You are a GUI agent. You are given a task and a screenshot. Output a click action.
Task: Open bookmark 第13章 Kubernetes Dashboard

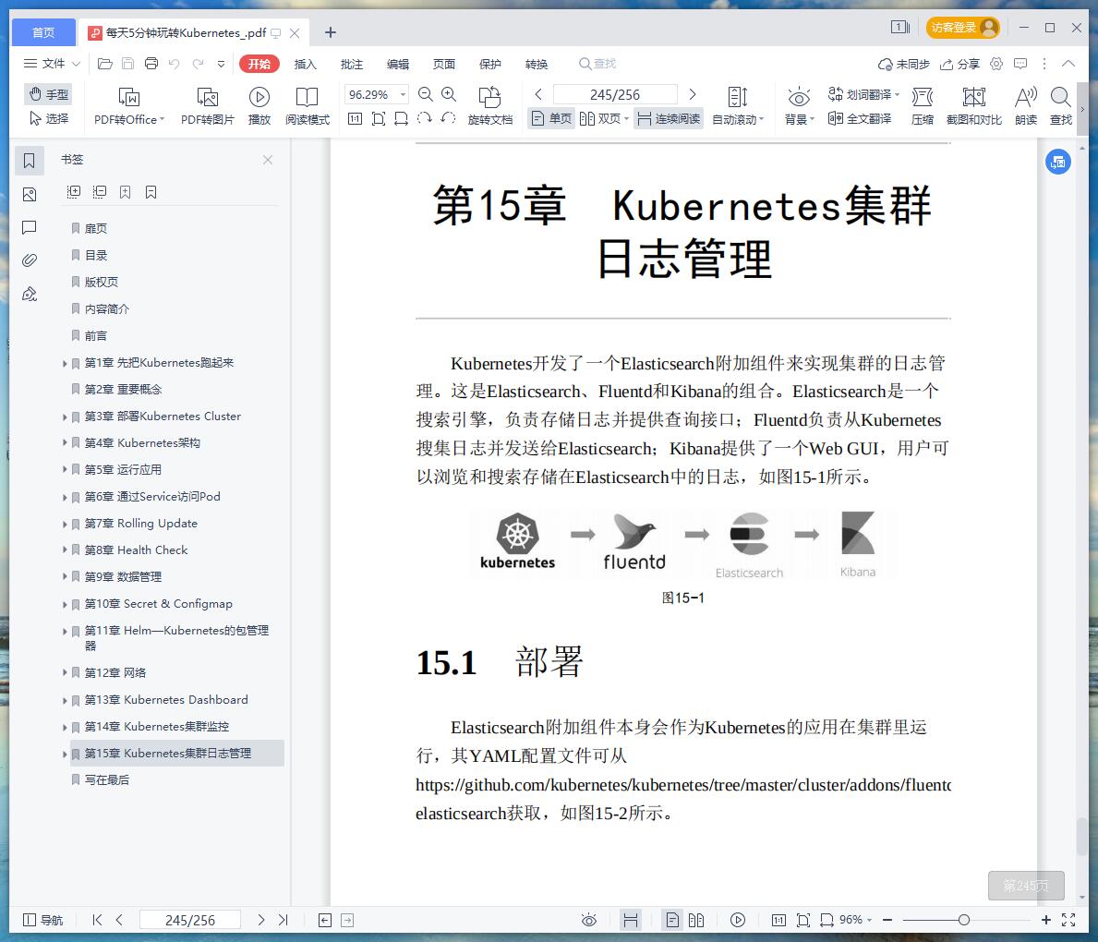166,700
